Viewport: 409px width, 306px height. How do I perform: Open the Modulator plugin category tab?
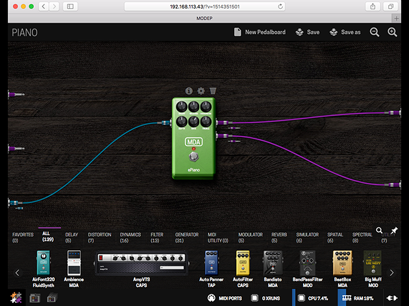tap(250, 238)
